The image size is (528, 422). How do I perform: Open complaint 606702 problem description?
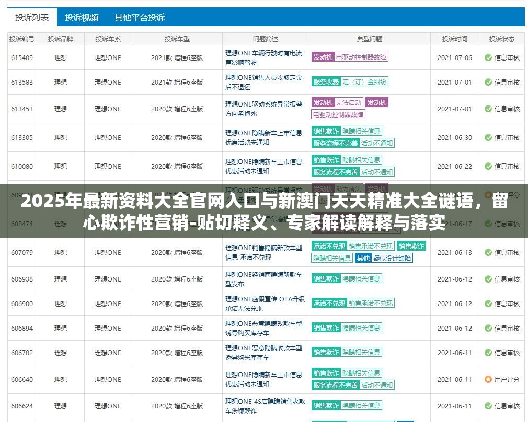[263, 353]
